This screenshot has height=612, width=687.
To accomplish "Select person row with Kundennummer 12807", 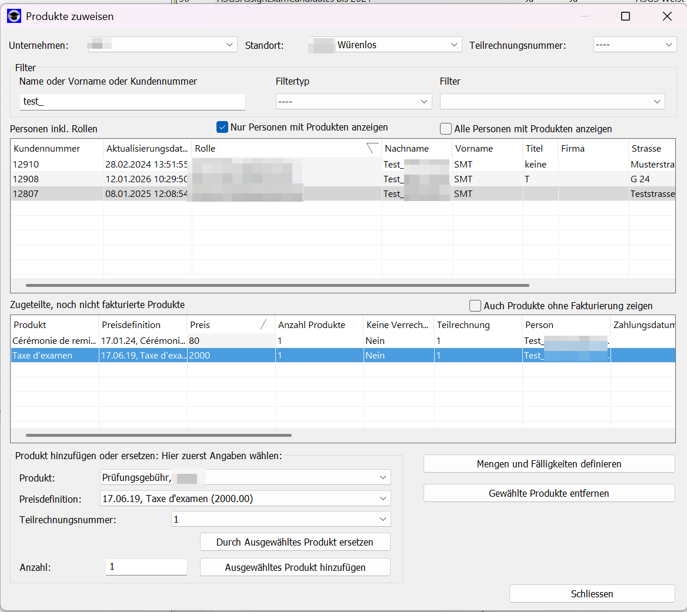I will (343, 193).
